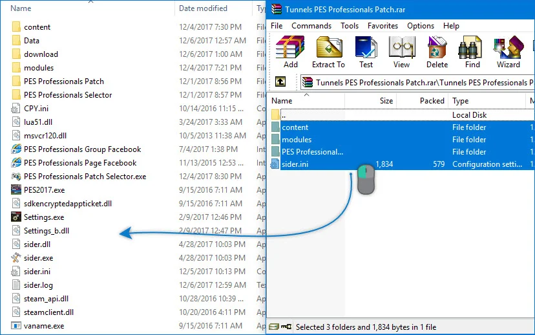Screen dimensions: 535x335
Task: Select the 'PES Professional...' folder row in WinRAR
Action: click(x=403, y=152)
